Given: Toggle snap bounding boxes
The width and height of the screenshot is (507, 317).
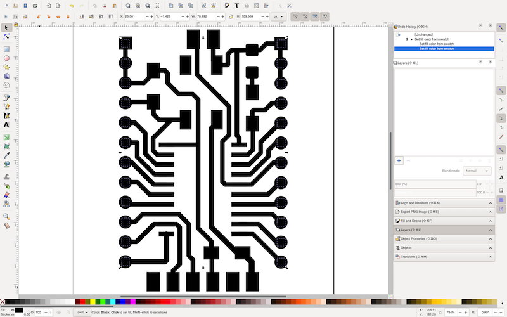Looking at the screenshot, I should point(501,41).
